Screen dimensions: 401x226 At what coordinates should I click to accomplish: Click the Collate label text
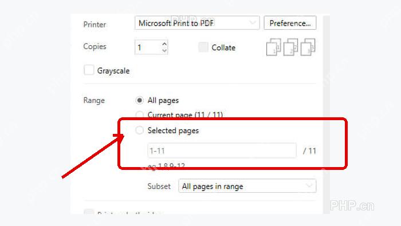[x=223, y=47]
